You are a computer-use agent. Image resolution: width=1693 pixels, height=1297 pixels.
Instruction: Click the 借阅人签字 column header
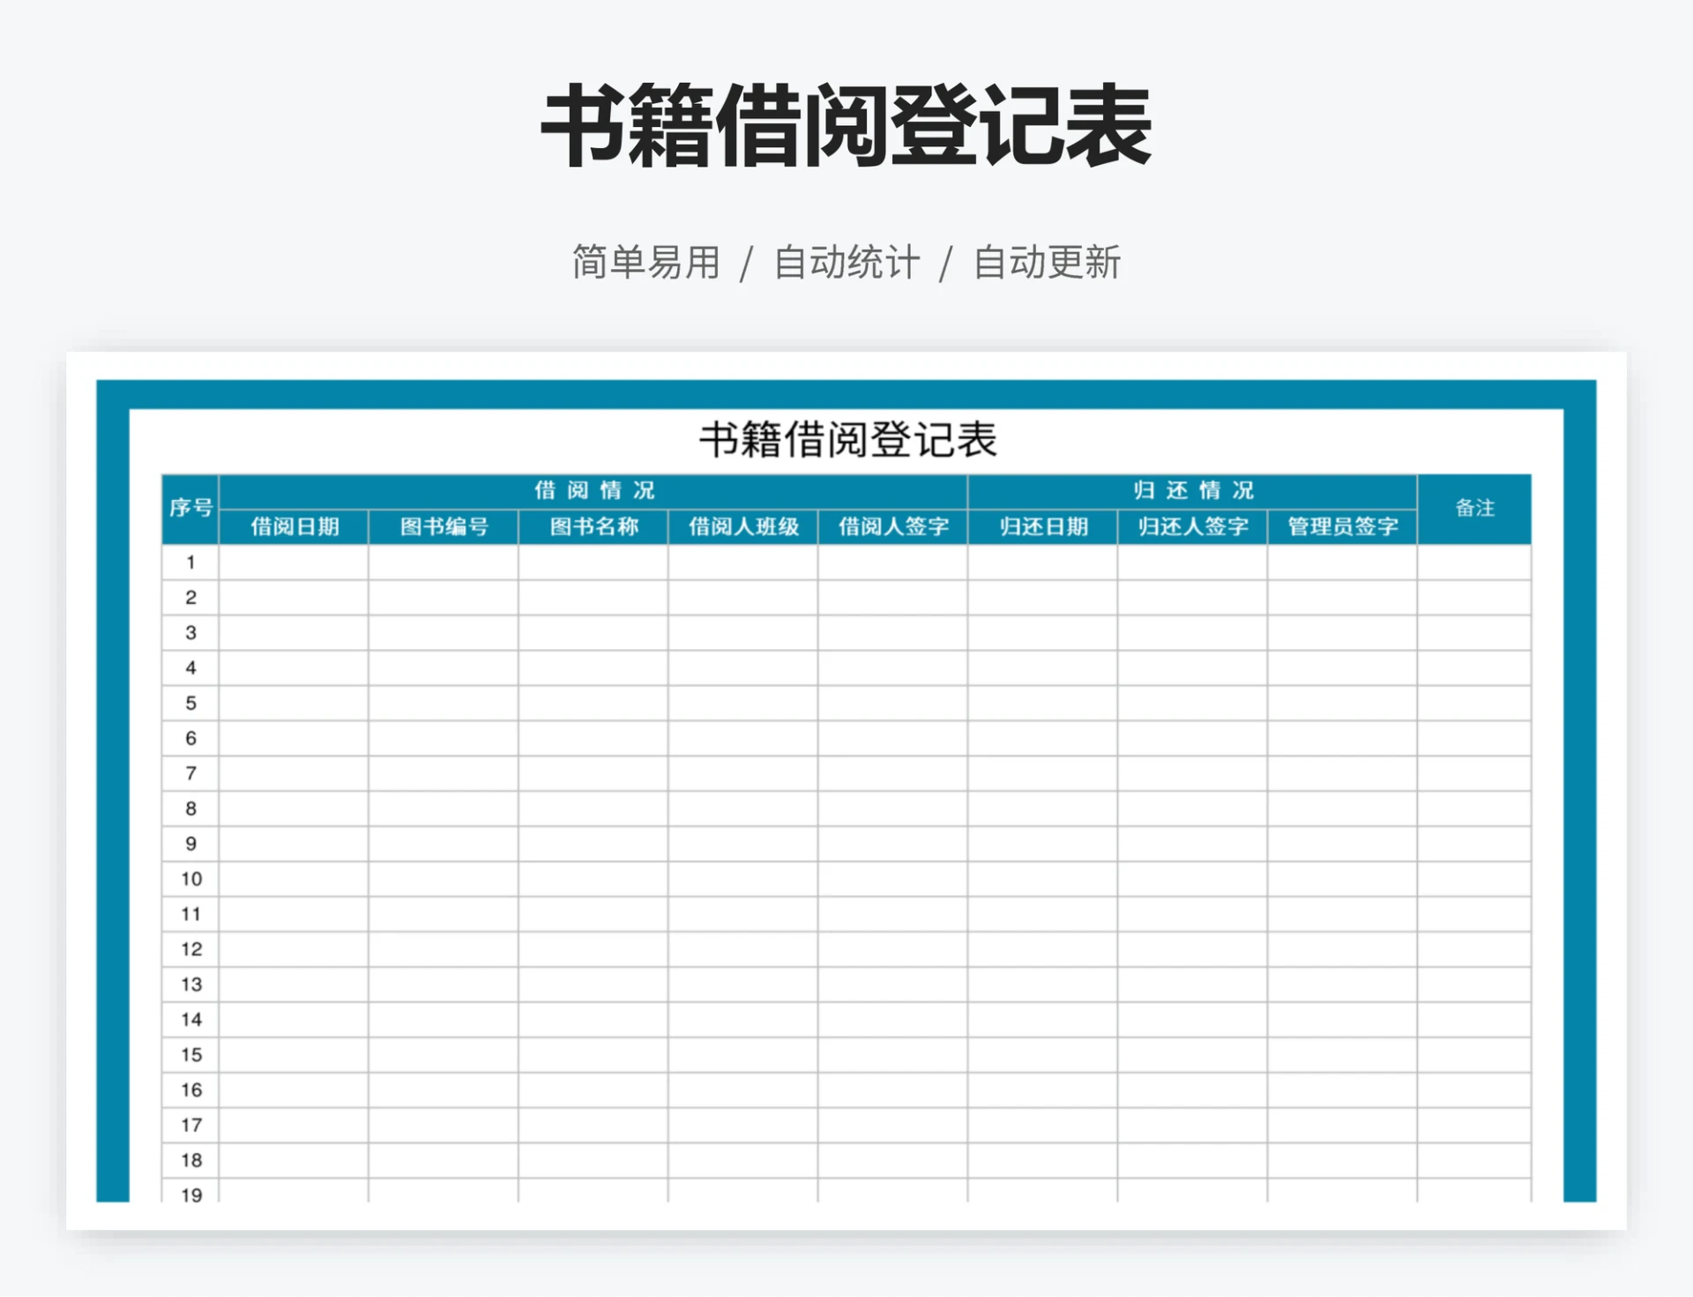tap(893, 528)
